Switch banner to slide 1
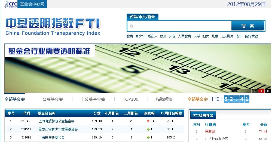The width and height of the screenshot is (275, 142). tap(255, 91)
